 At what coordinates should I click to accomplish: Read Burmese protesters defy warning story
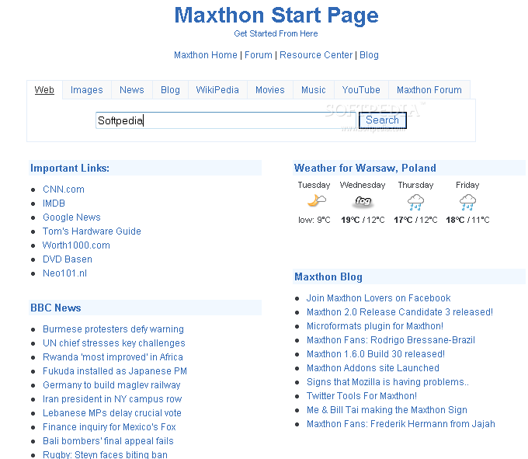point(113,329)
